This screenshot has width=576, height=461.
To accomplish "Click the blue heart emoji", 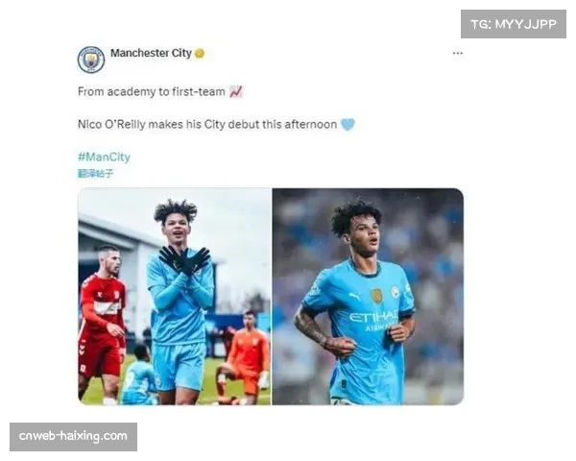I will coord(348,124).
